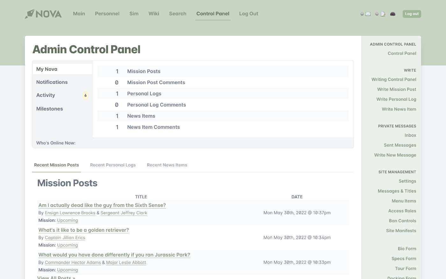
Task: Open Captain Jillian Erics' profile link
Action: tap(65, 238)
